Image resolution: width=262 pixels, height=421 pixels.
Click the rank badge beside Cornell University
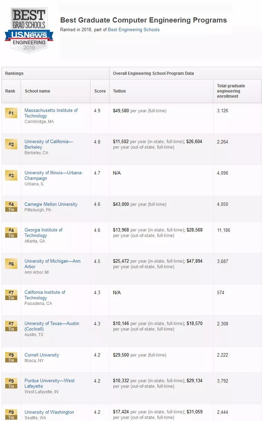pos(11,357)
